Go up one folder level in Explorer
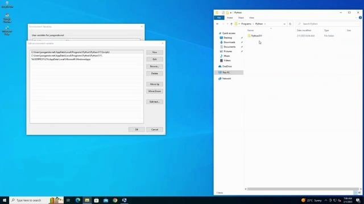 (x=231, y=24)
